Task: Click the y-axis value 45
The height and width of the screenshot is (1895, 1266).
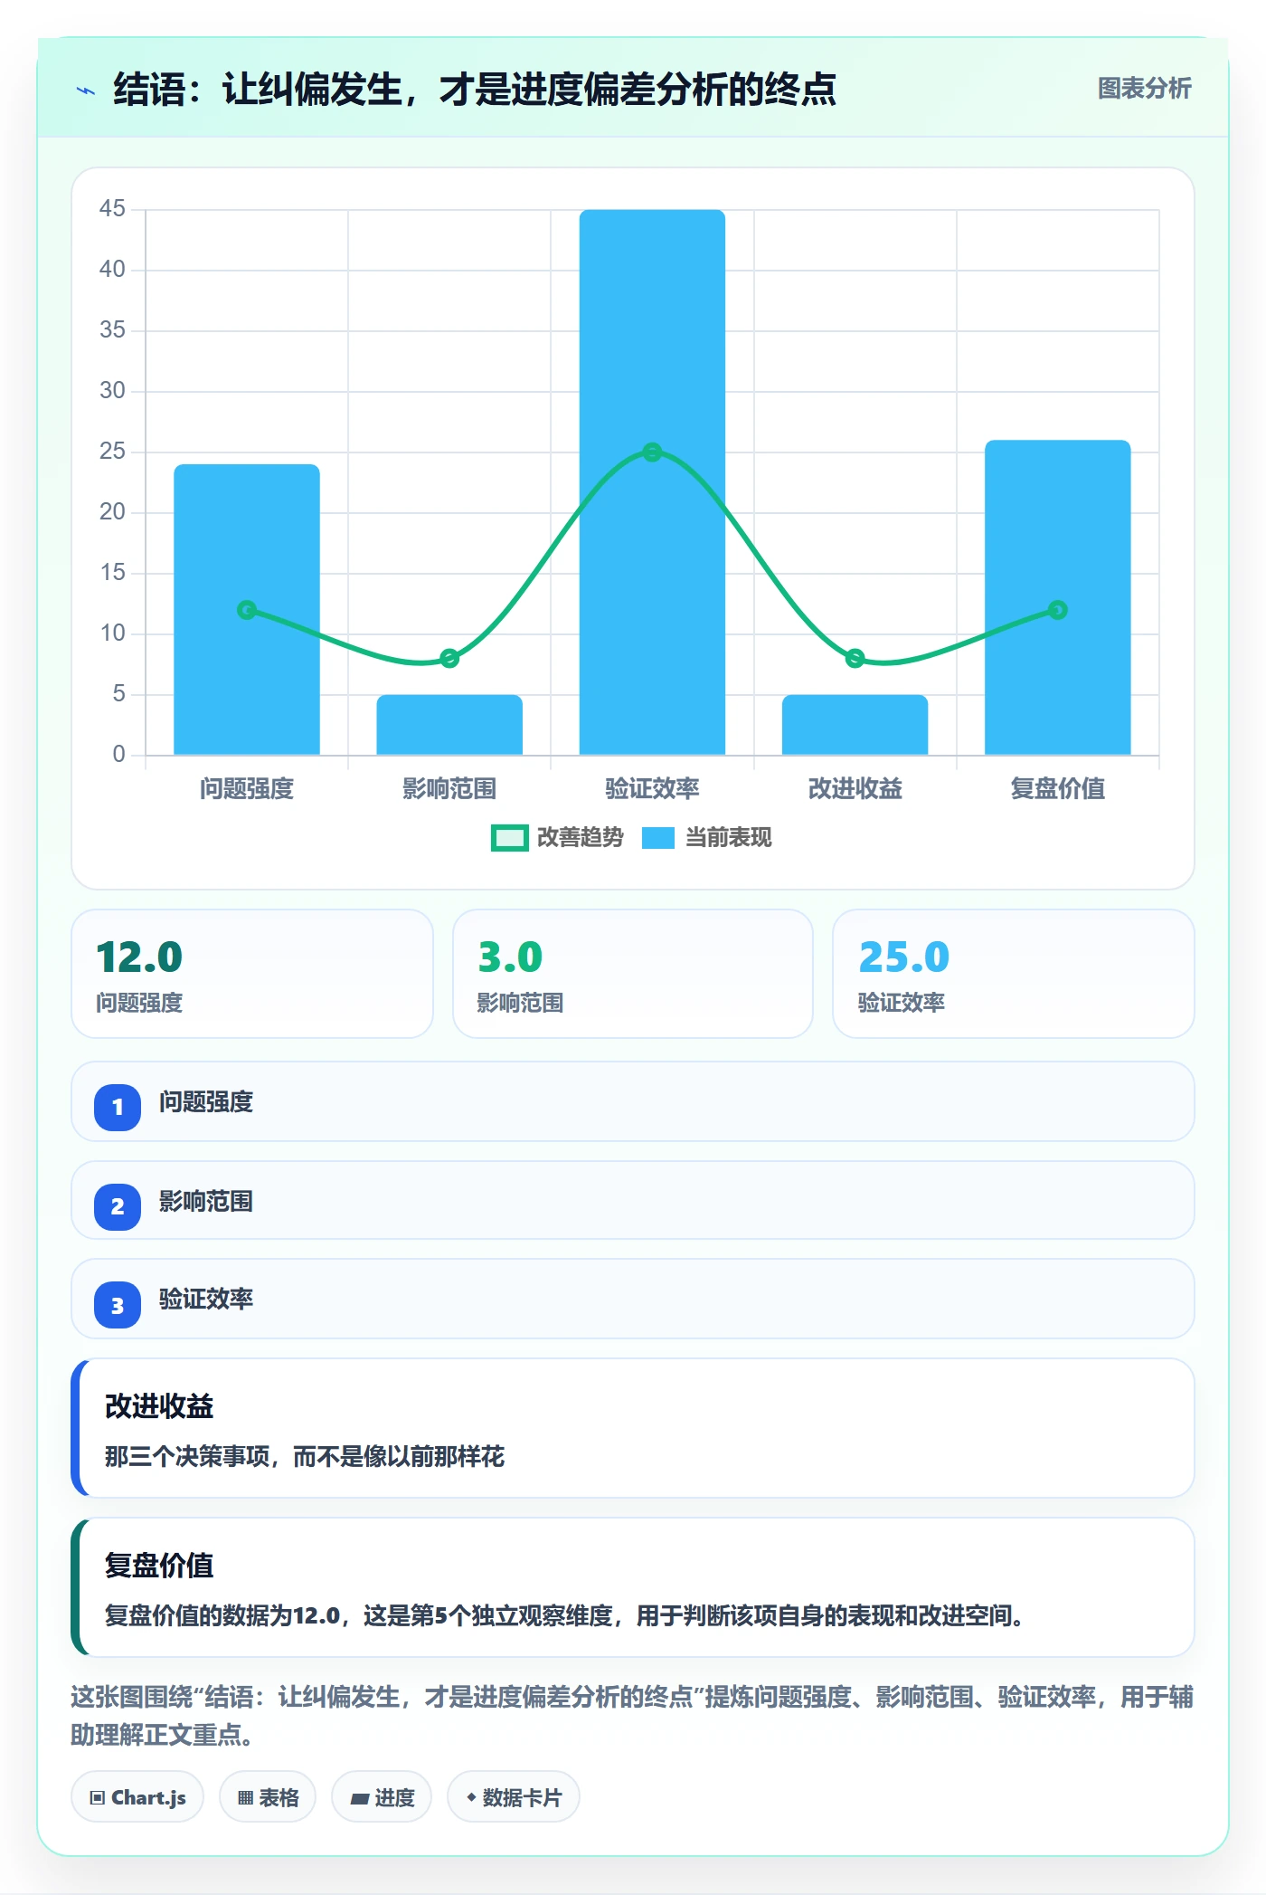Action: (112, 208)
